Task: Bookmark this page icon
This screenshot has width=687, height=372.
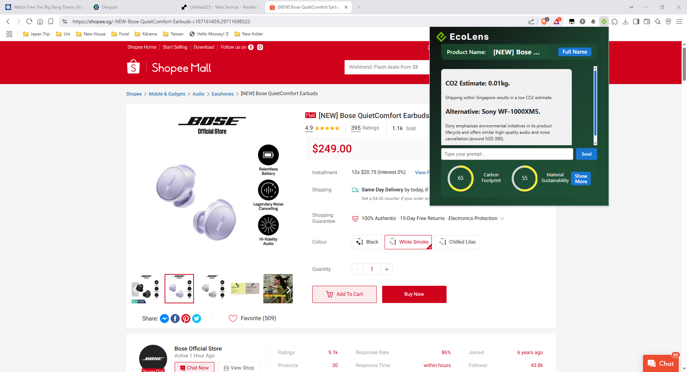Action: 51,21
